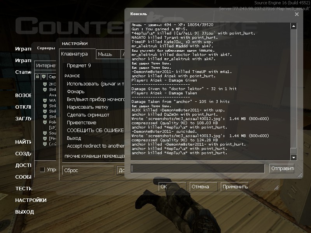
Task: Close the Консоль window with X
Action: pyautogui.click(x=297, y=14)
